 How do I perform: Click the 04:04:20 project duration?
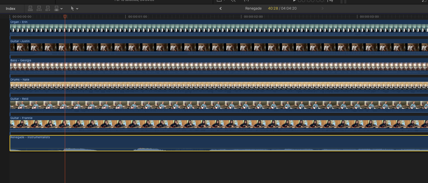coord(289,8)
